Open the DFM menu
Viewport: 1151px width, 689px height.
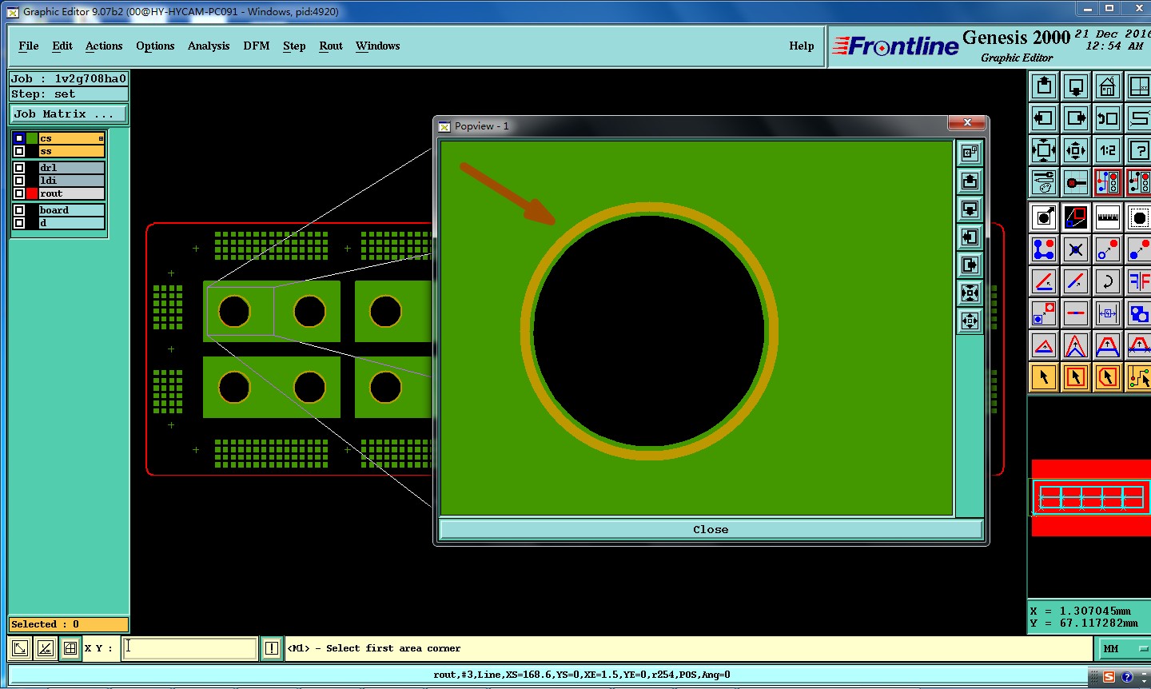(257, 46)
